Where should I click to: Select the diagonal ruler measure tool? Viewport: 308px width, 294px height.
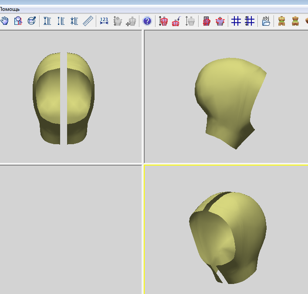coord(88,20)
